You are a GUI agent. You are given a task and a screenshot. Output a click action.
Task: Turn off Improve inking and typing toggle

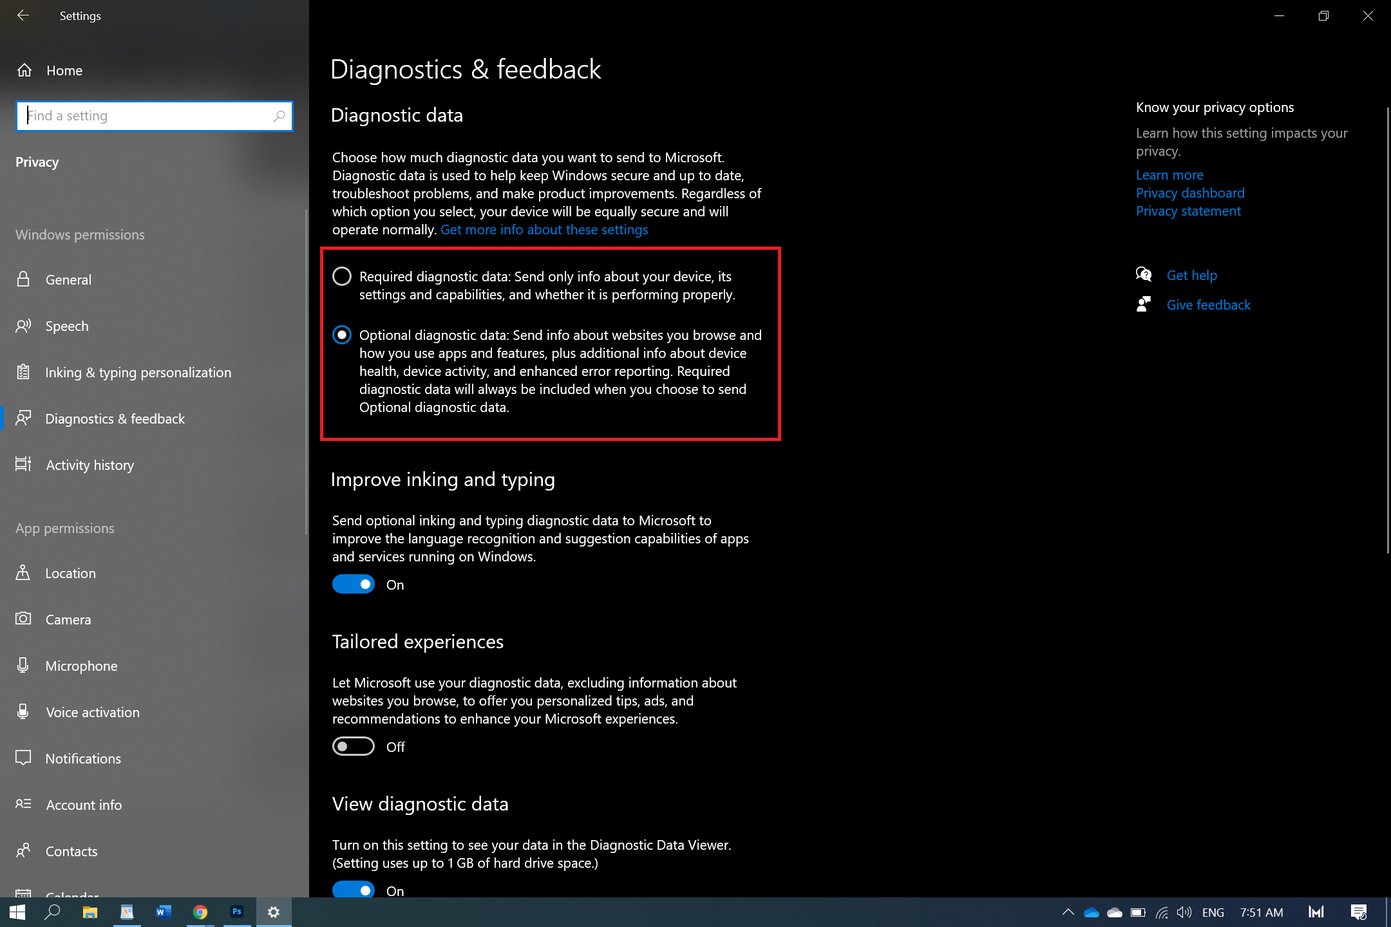point(354,584)
